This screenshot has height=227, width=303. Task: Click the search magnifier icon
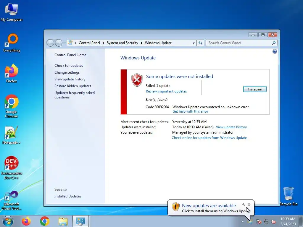click(274, 43)
